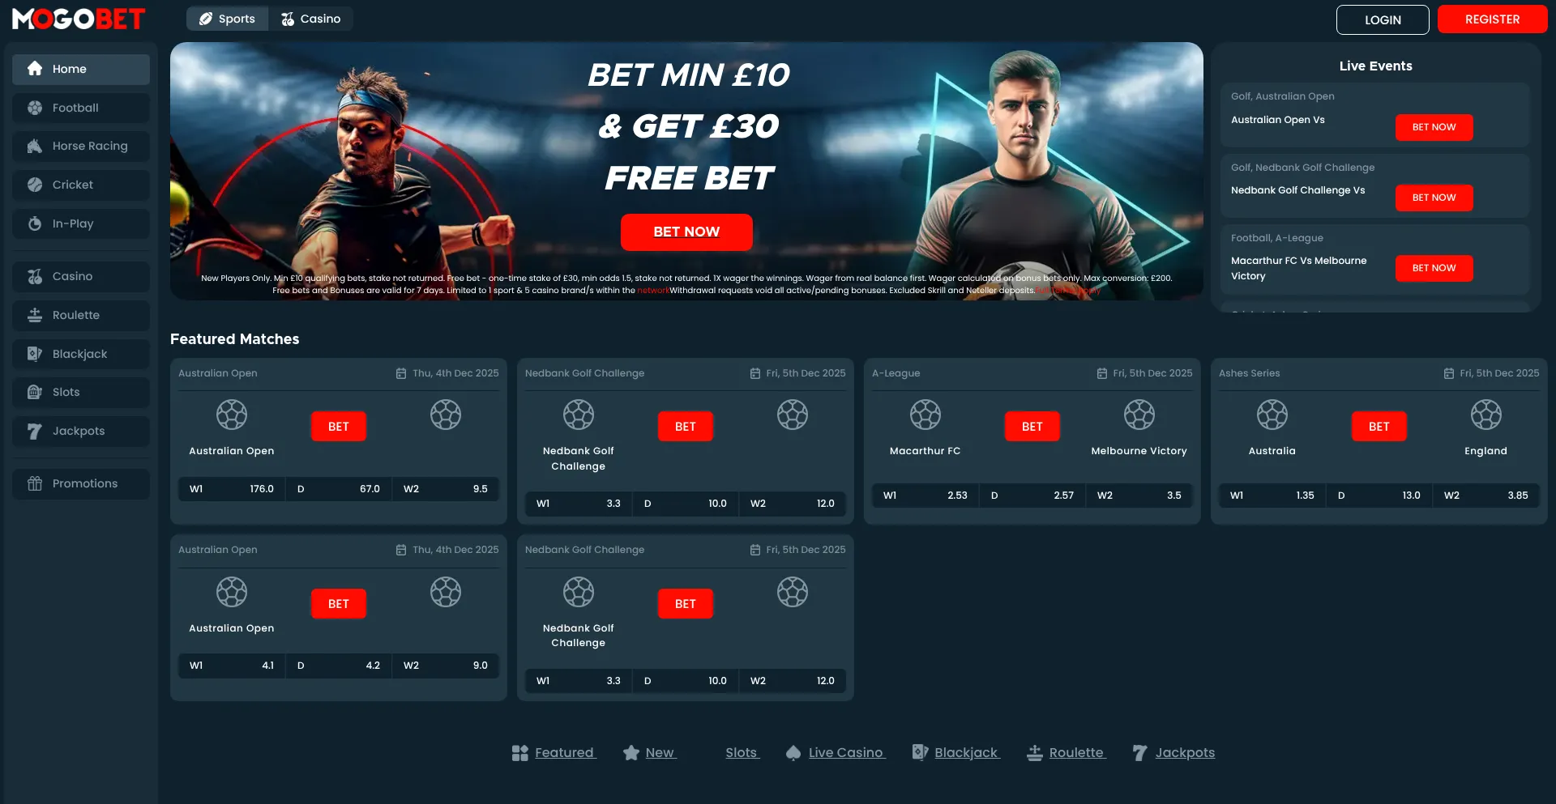The width and height of the screenshot is (1556, 804).
Task: Click the REGISTER button
Action: [1492, 19]
